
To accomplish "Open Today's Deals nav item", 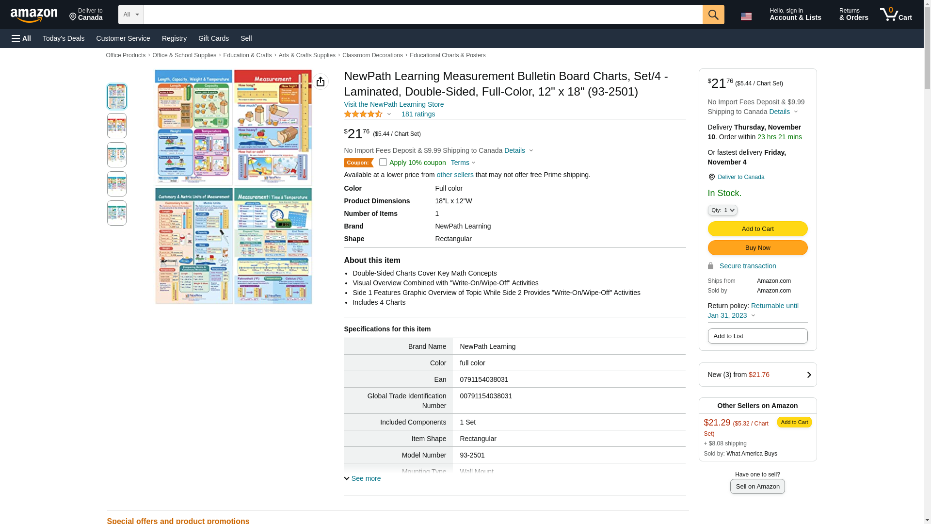I will pos(64,38).
